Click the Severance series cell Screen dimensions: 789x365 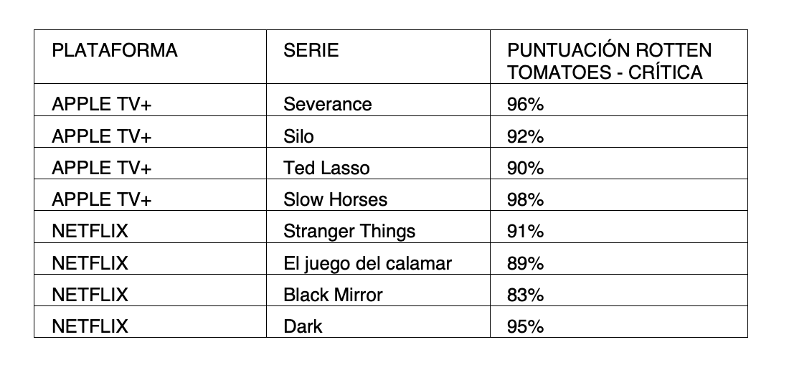click(378, 100)
